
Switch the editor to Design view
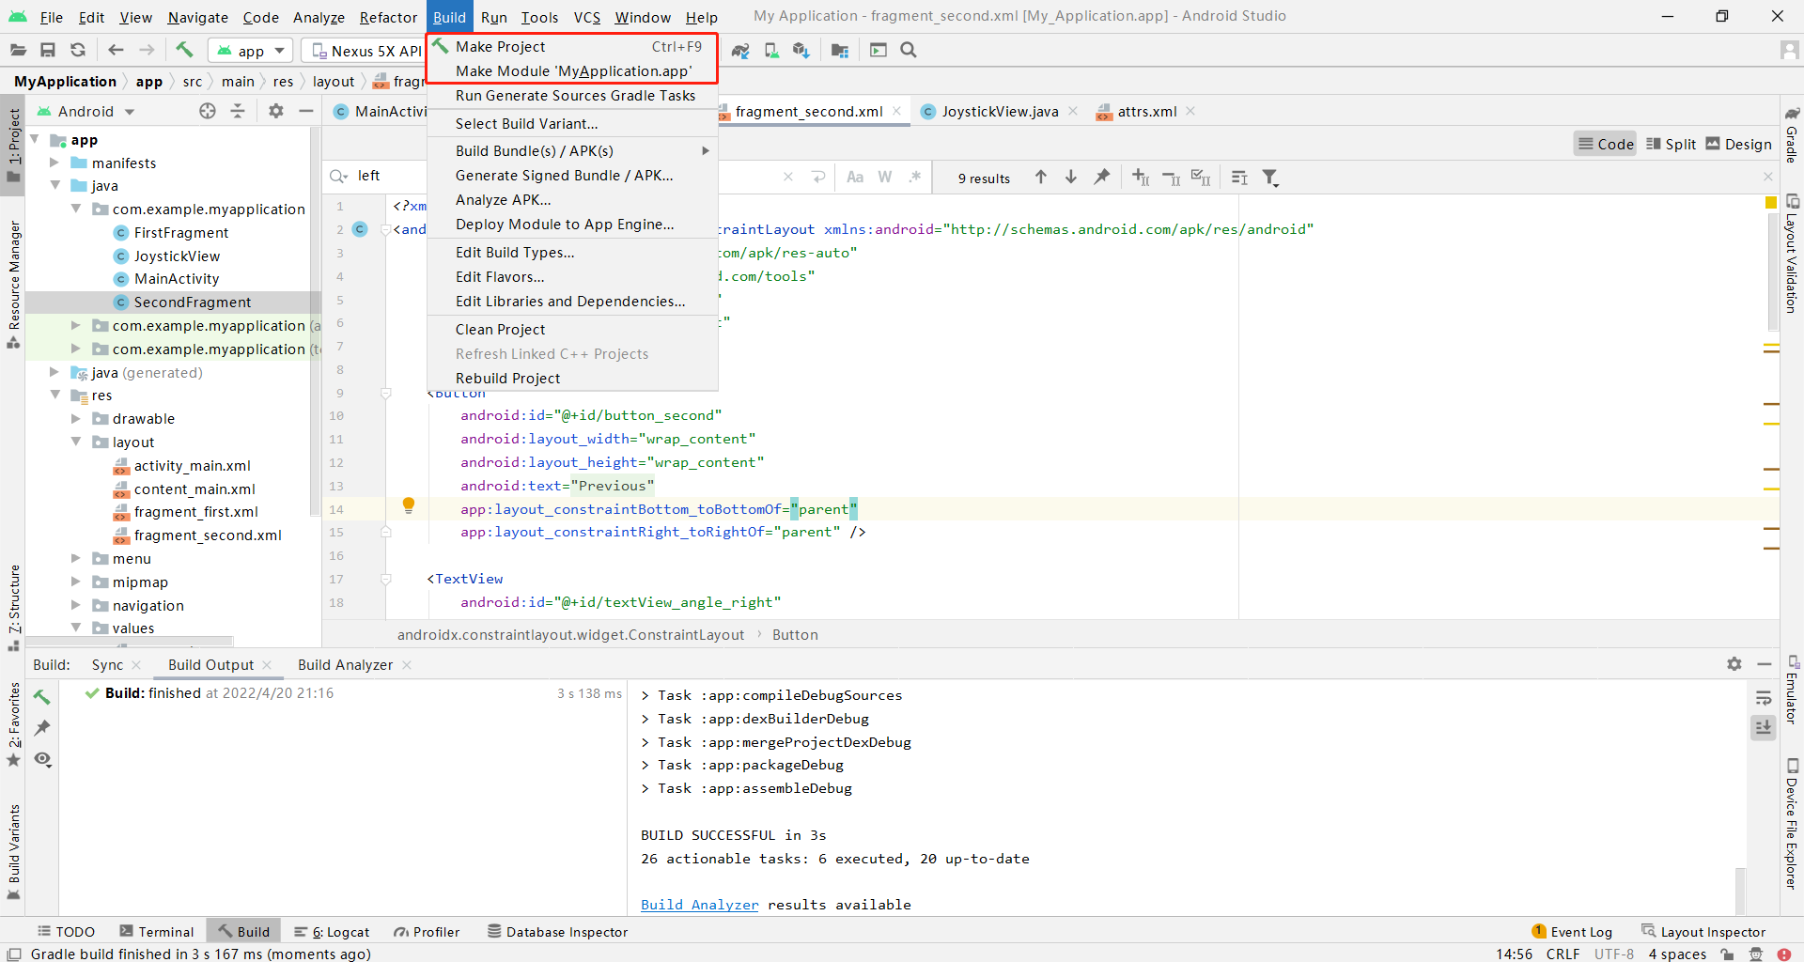1739,144
